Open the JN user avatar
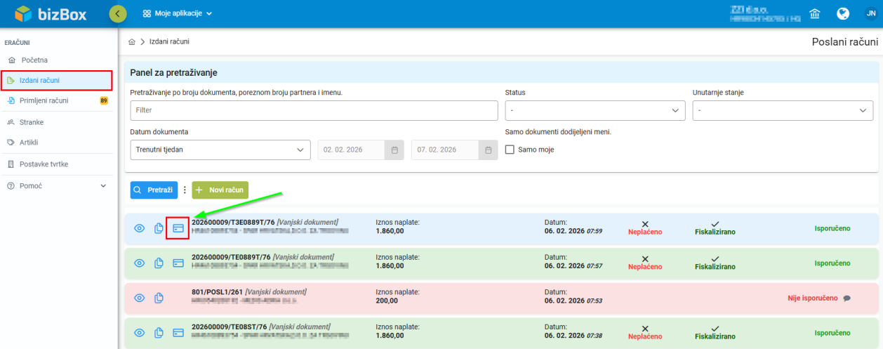The height and width of the screenshot is (349, 883). [x=870, y=14]
